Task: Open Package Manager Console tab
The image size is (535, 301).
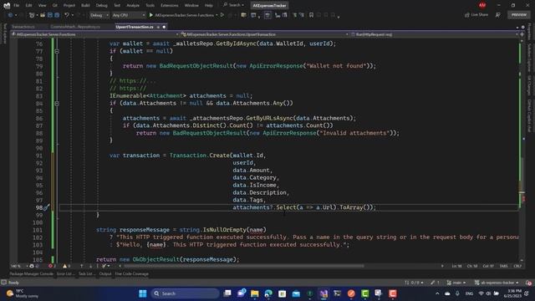Action: [x=31, y=273]
